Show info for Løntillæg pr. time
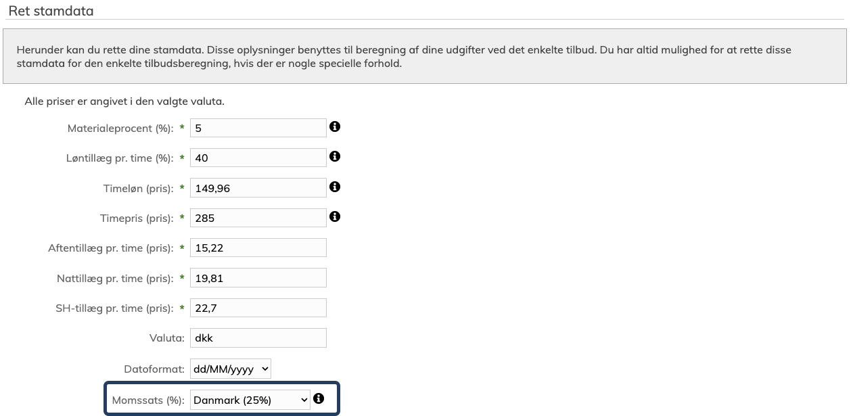The width and height of the screenshot is (851, 416). (x=334, y=156)
